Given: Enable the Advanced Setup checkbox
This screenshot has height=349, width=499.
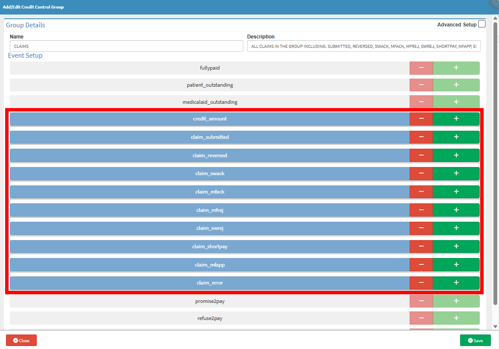Looking at the screenshot, I should pos(481,24).
